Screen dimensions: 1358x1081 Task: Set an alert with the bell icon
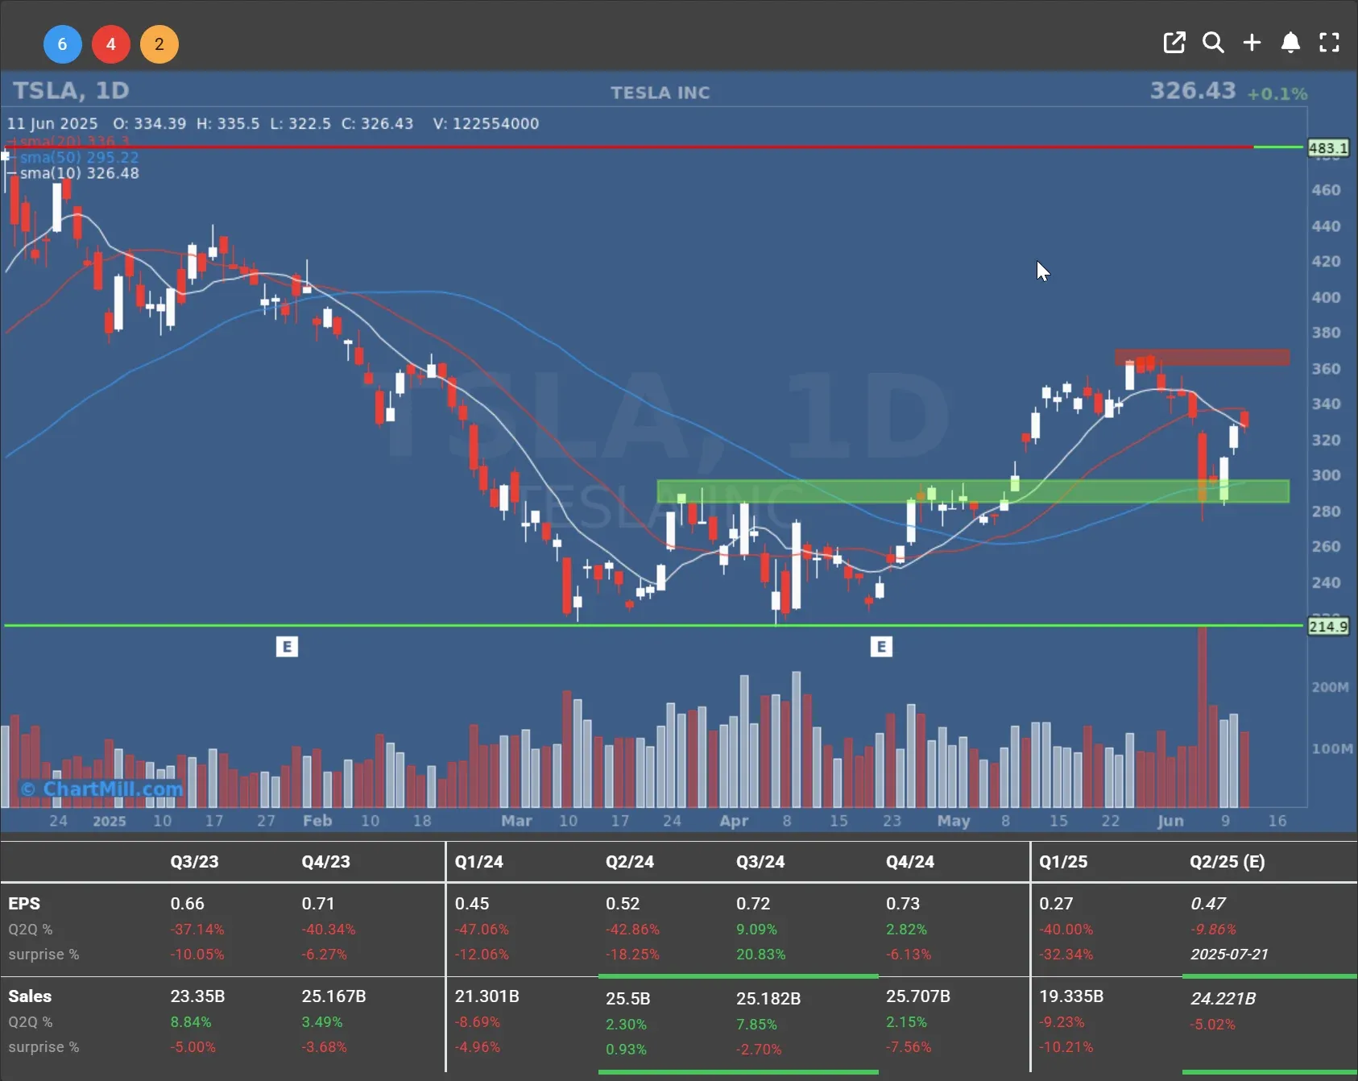(1290, 43)
